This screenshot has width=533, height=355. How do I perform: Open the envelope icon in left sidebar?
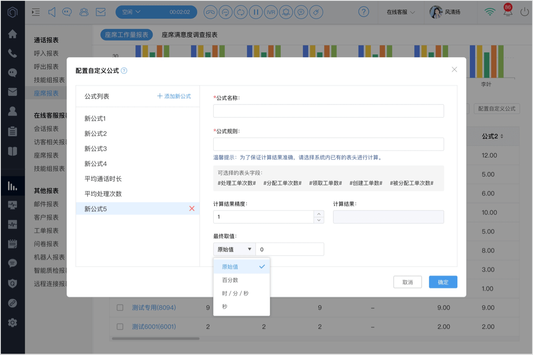coord(13,91)
